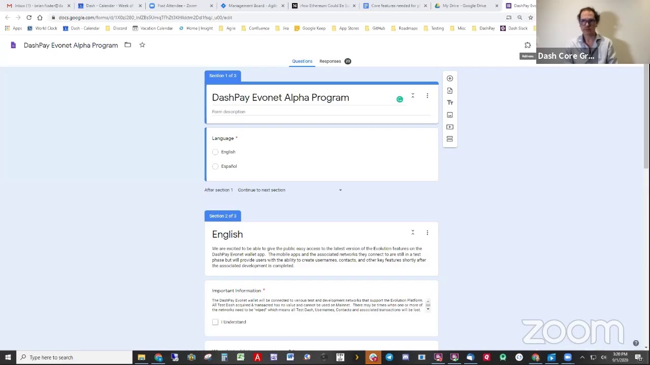Open the Add-ons puzzle icon
The image size is (650, 365).
528,46
